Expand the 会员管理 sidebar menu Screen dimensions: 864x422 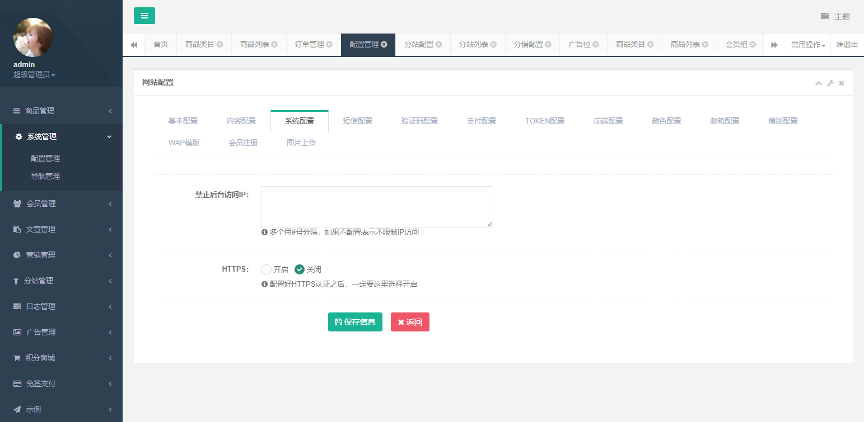point(61,203)
